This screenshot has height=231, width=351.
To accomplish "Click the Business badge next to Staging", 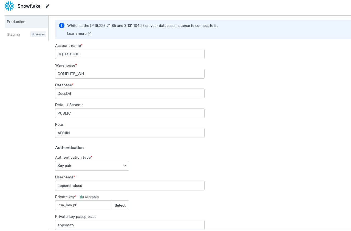I will tap(38, 34).
